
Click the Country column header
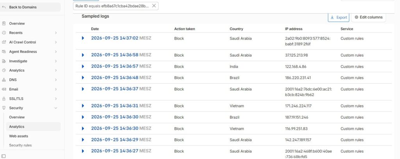[x=236, y=29]
